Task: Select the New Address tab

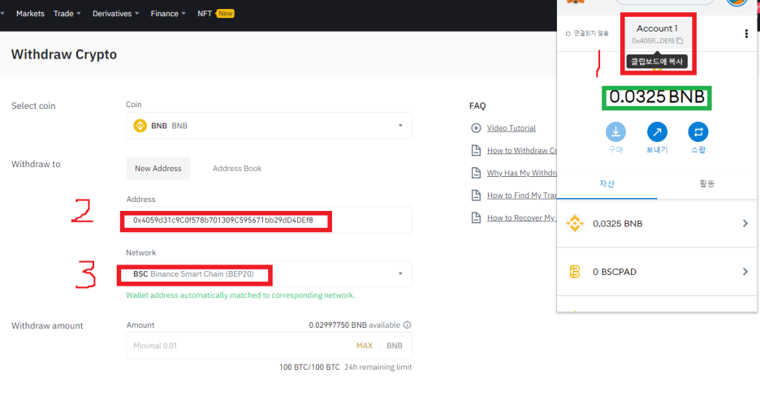Action: pyautogui.click(x=158, y=169)
